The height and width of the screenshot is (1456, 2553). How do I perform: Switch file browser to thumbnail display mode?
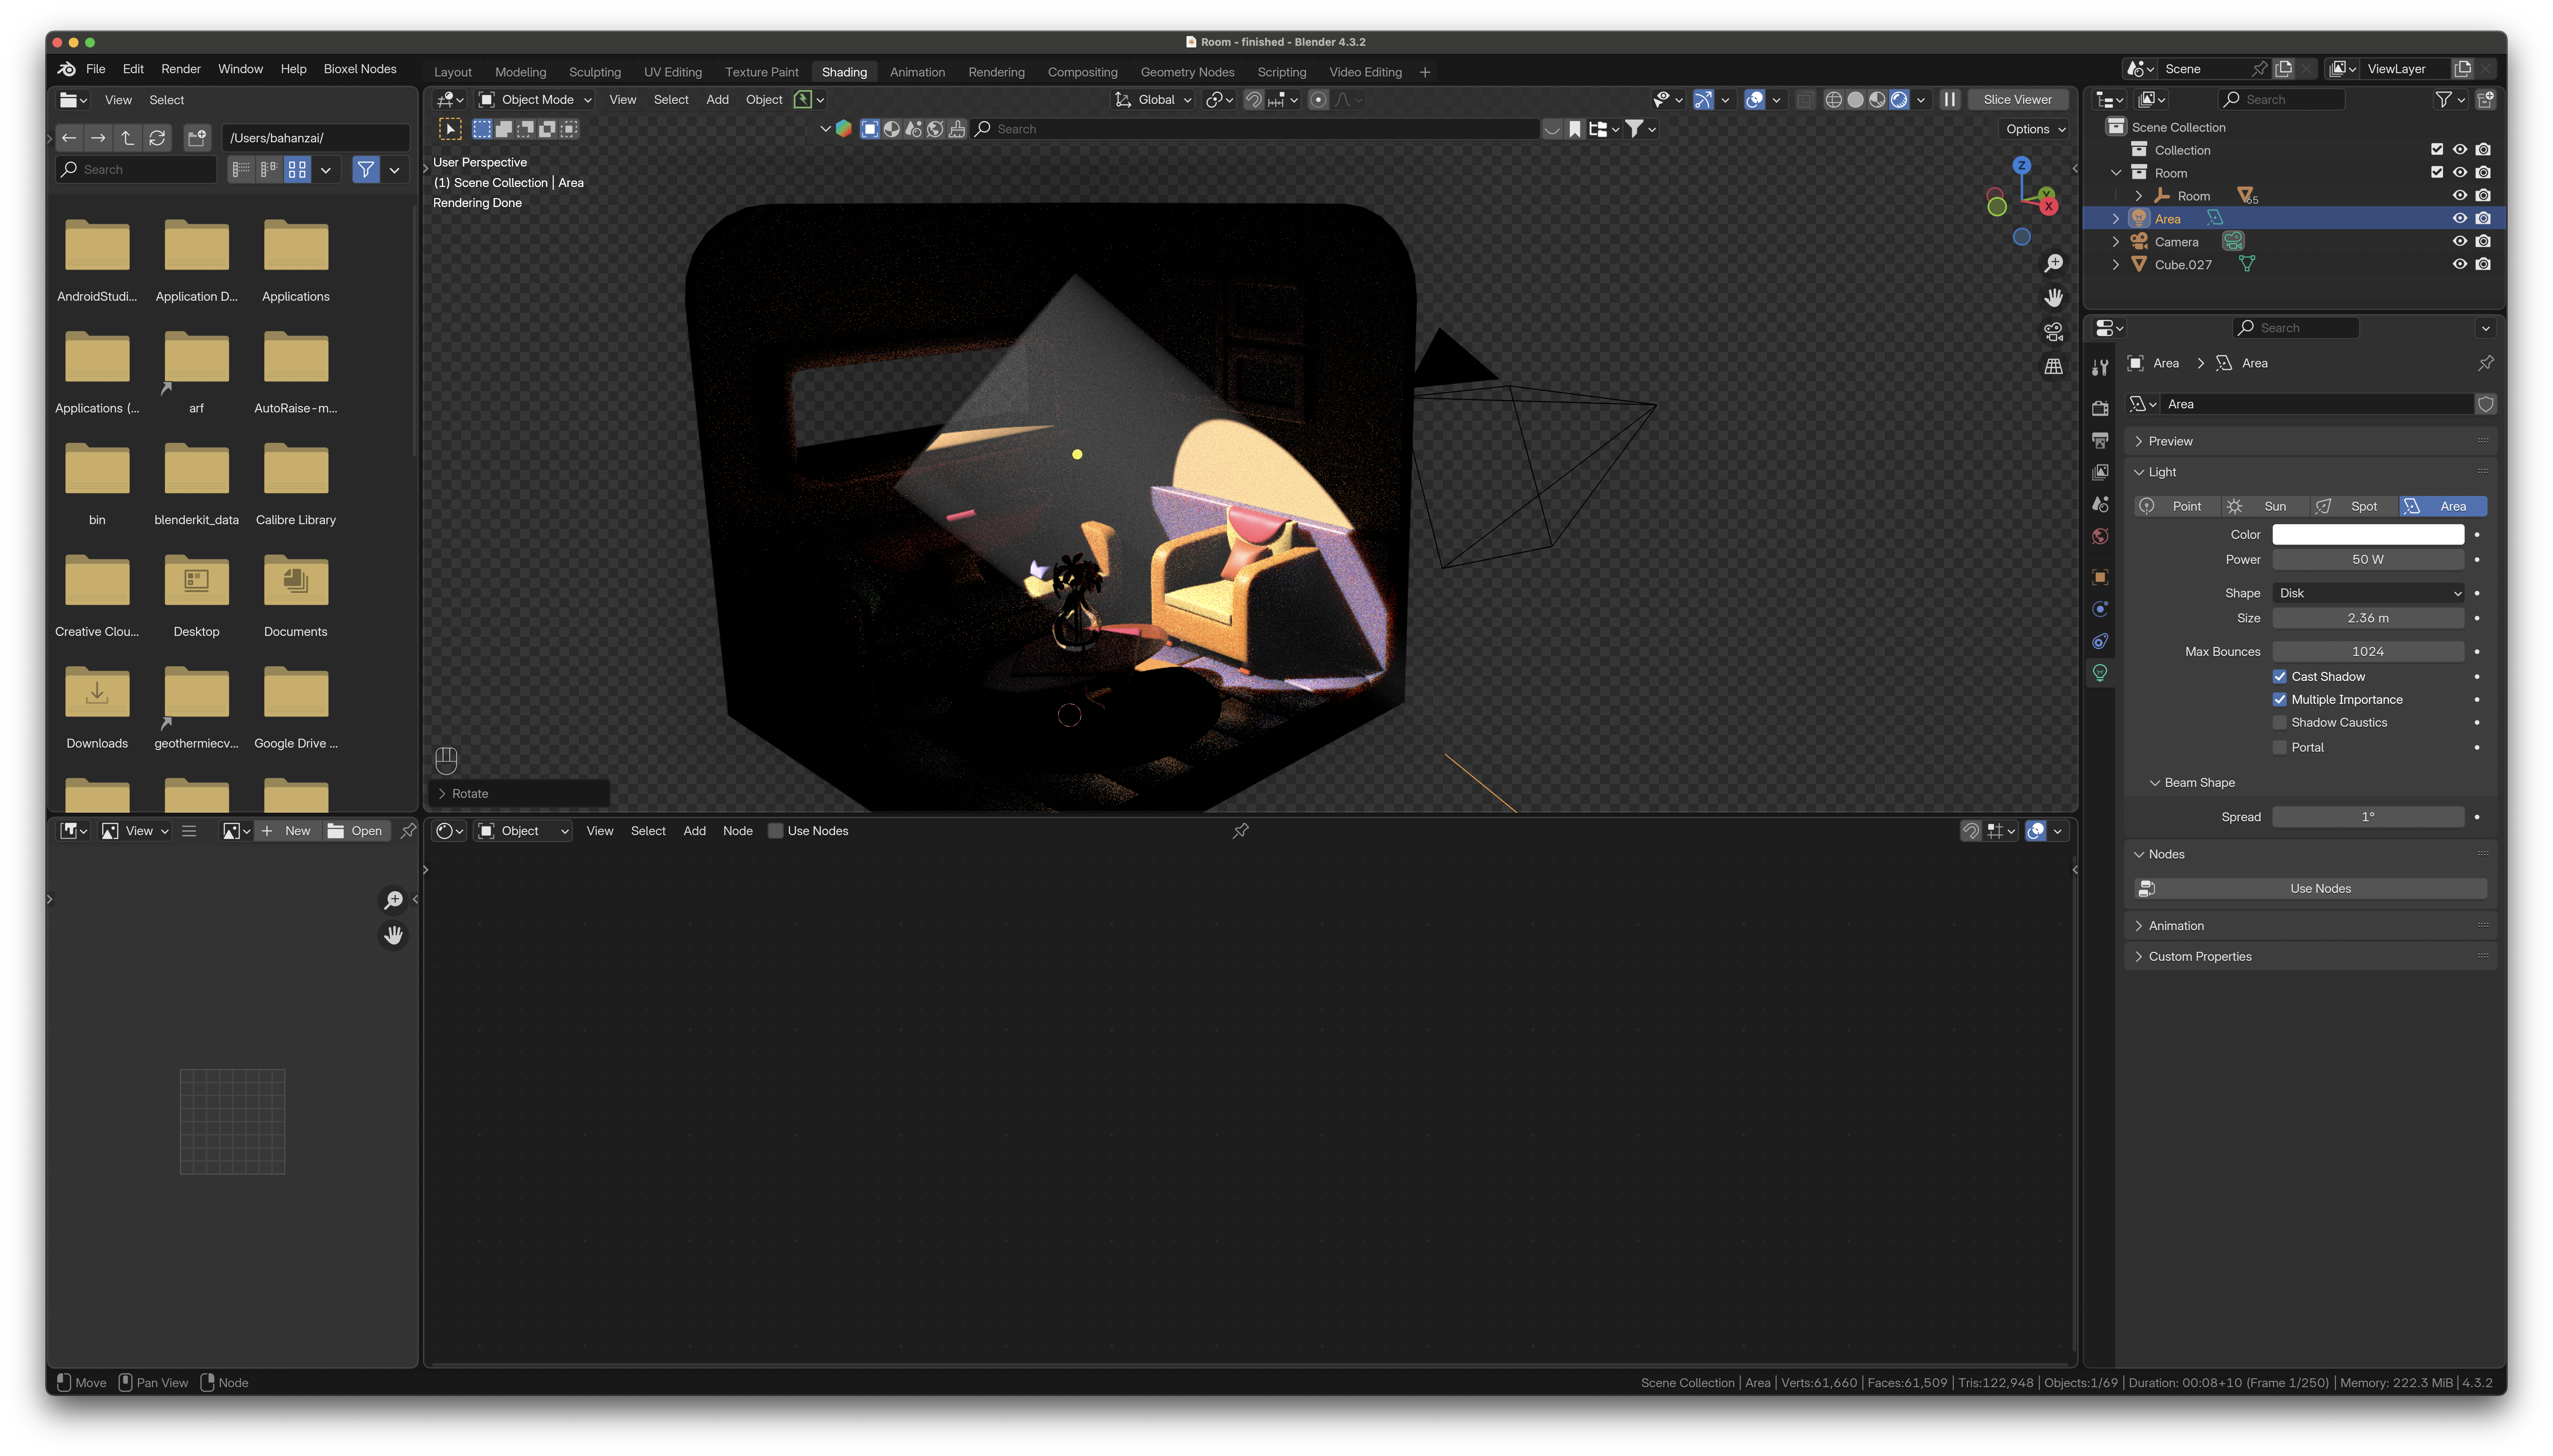click(297, 170)
